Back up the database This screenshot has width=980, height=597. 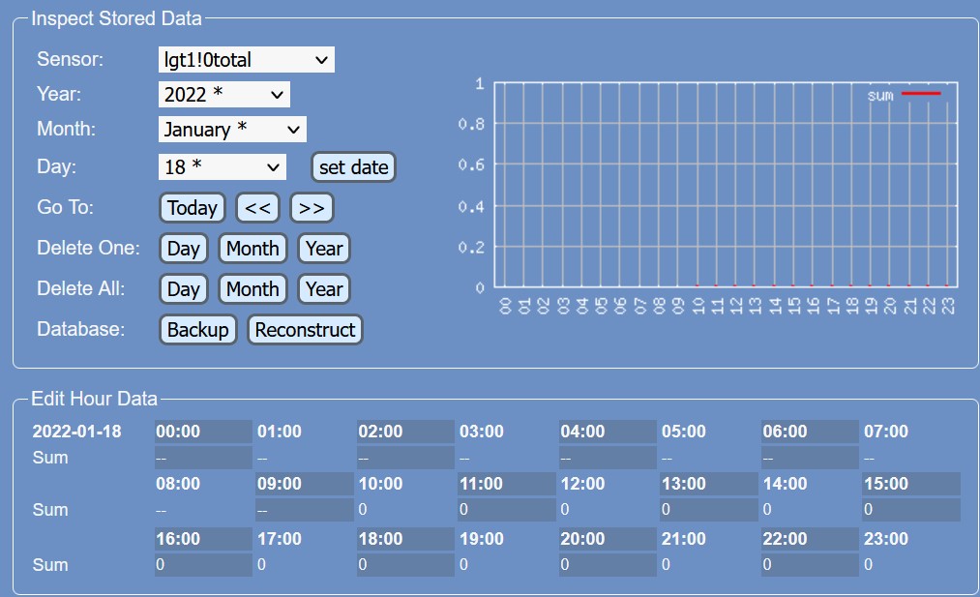point(198,329)
